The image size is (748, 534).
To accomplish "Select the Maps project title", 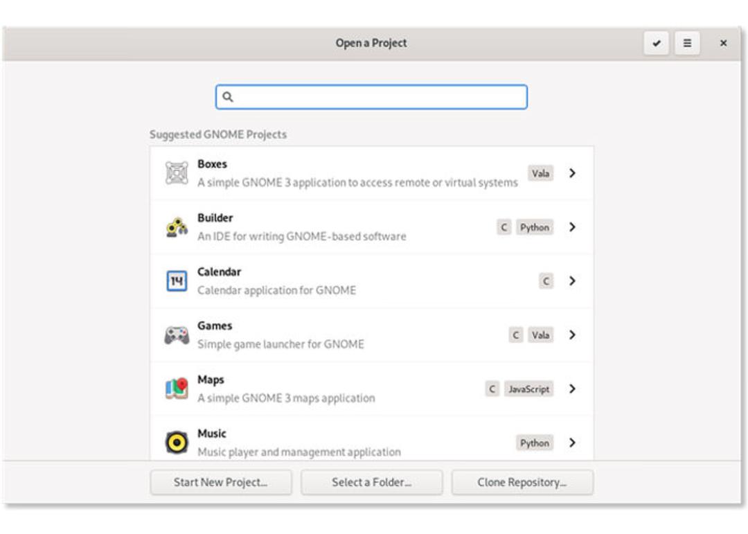I will tap(211, 380).
